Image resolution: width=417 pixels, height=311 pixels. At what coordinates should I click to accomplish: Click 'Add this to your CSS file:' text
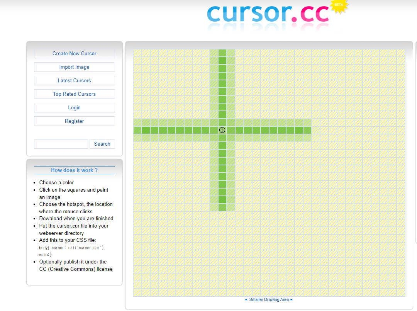68,240
